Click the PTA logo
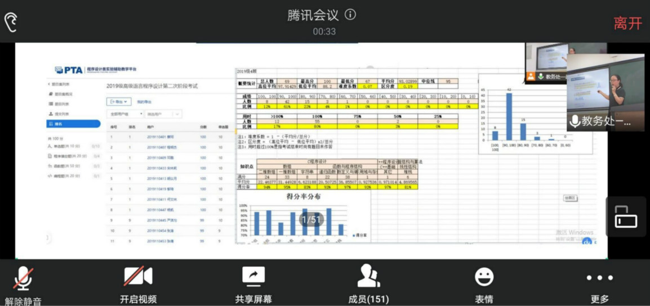The image size is (650, 306). [x=69, y=70]
